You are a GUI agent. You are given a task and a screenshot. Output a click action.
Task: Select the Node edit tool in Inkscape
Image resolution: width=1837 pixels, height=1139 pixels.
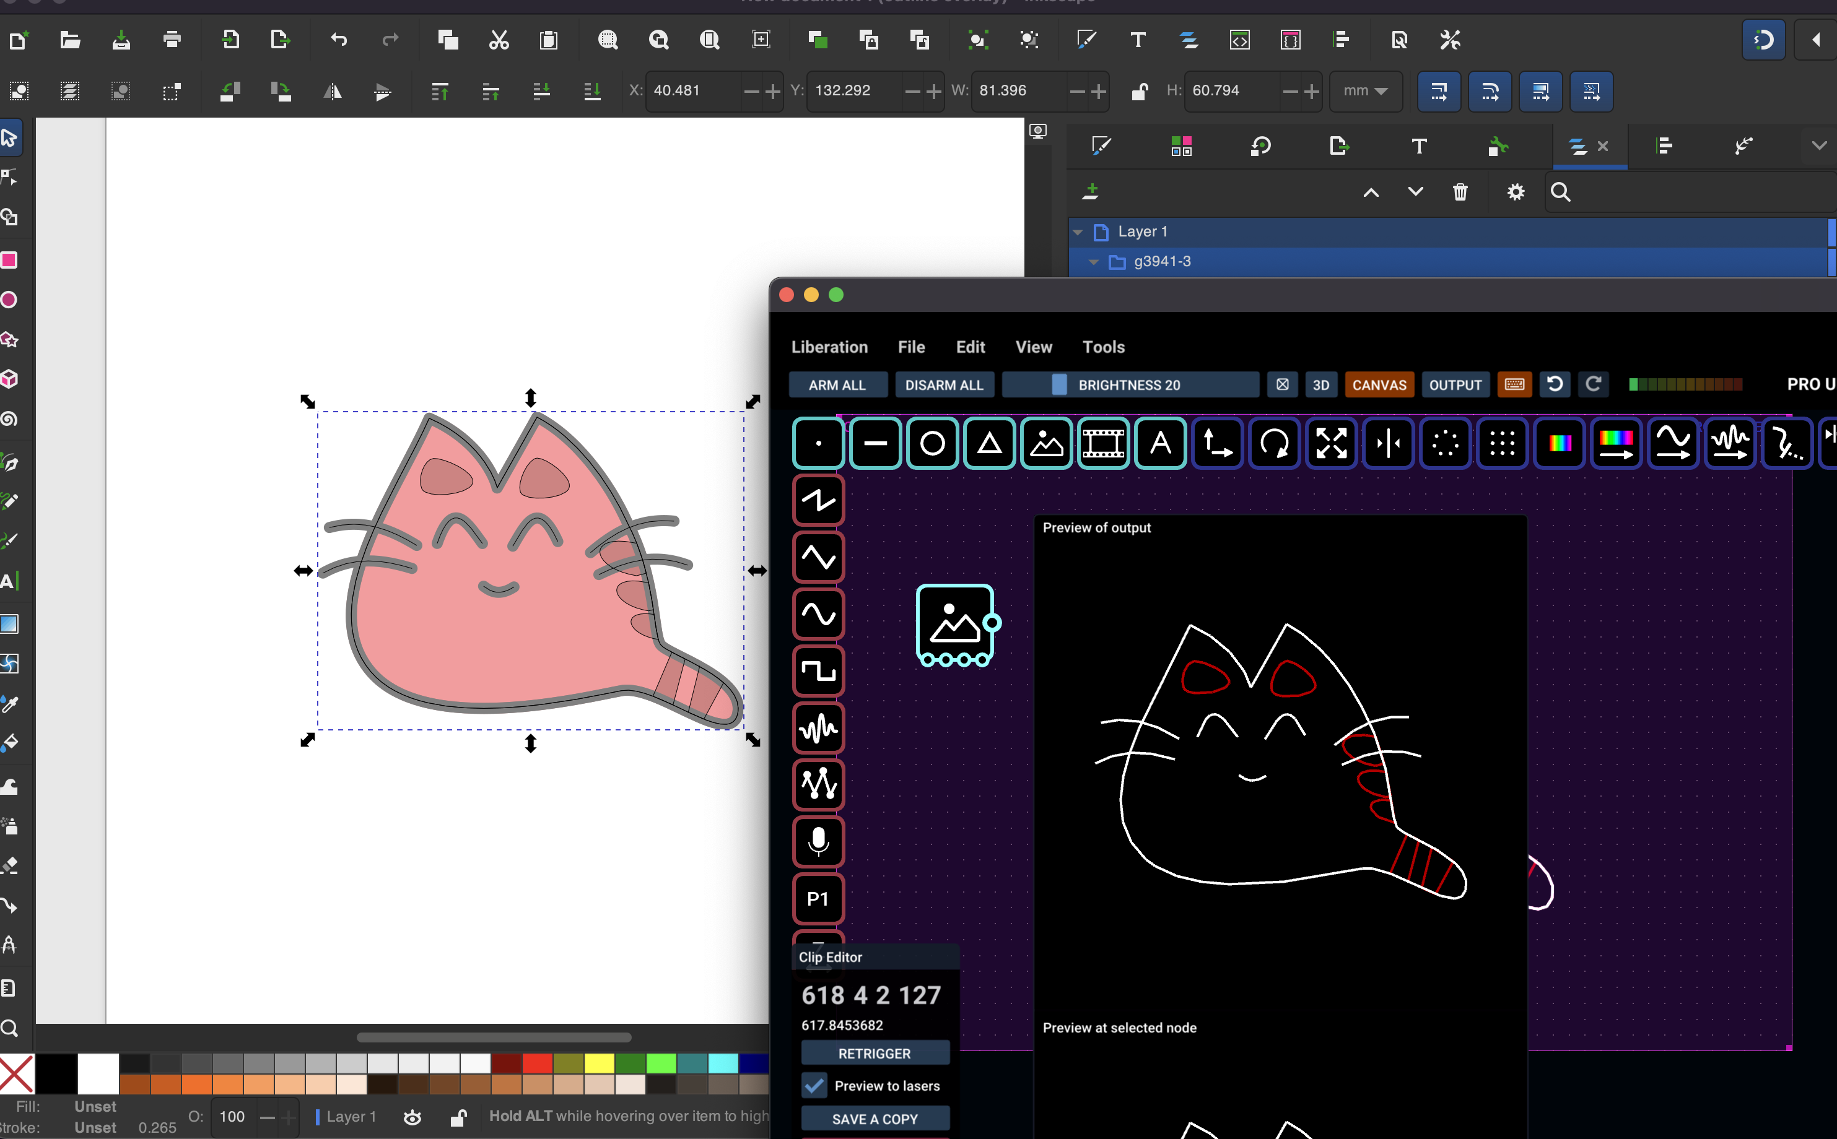(x=9, y=178)
